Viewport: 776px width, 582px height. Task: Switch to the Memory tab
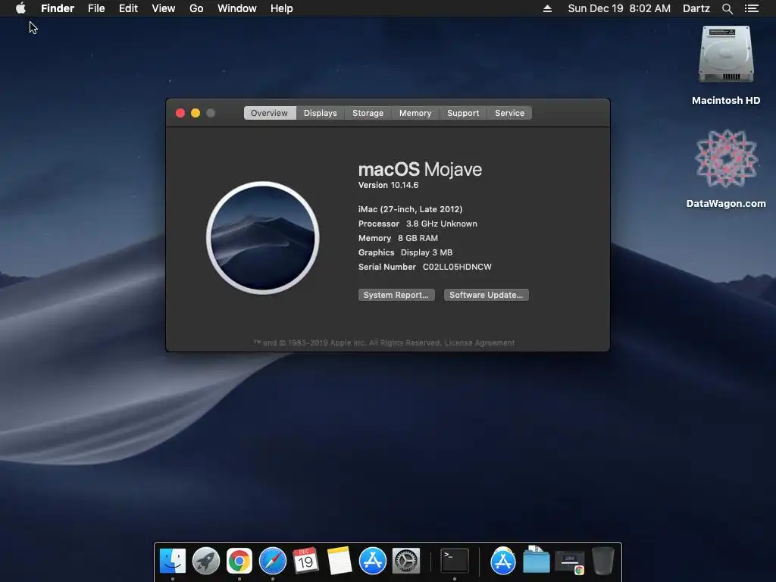tap(415, 113)
